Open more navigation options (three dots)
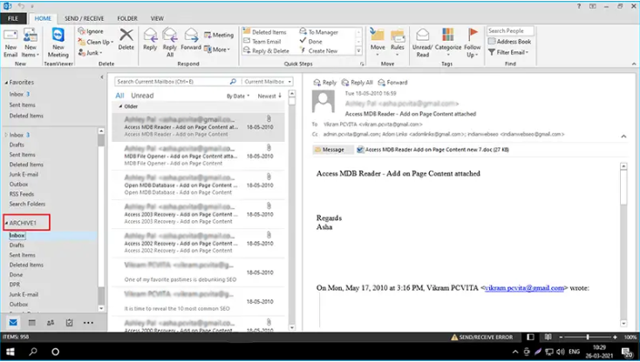640x362 pixels. pyautogui.click(x=88, y=323)
